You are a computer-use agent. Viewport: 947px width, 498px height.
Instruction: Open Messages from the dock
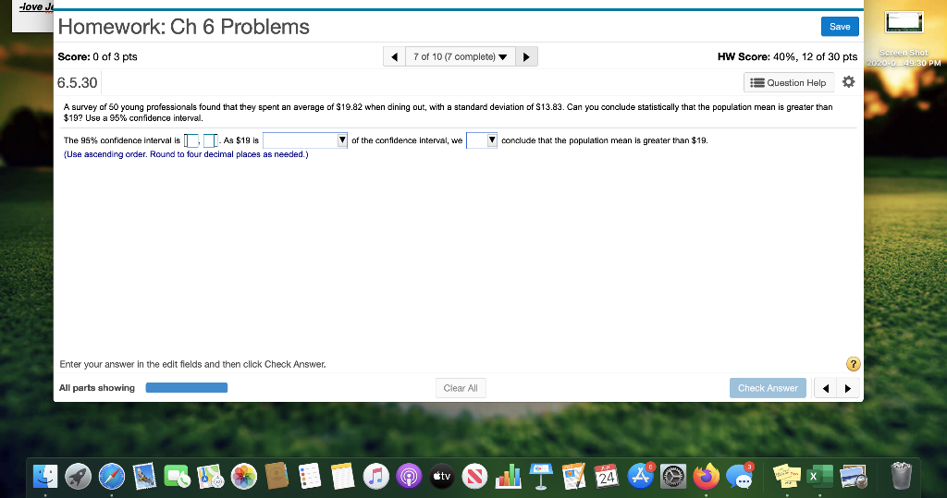point(739,476)
